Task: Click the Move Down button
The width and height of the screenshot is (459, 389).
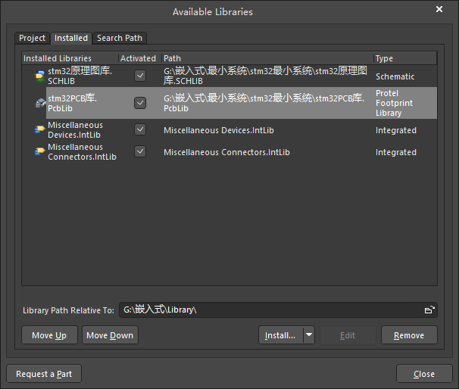Action: (x=110, y=335)
